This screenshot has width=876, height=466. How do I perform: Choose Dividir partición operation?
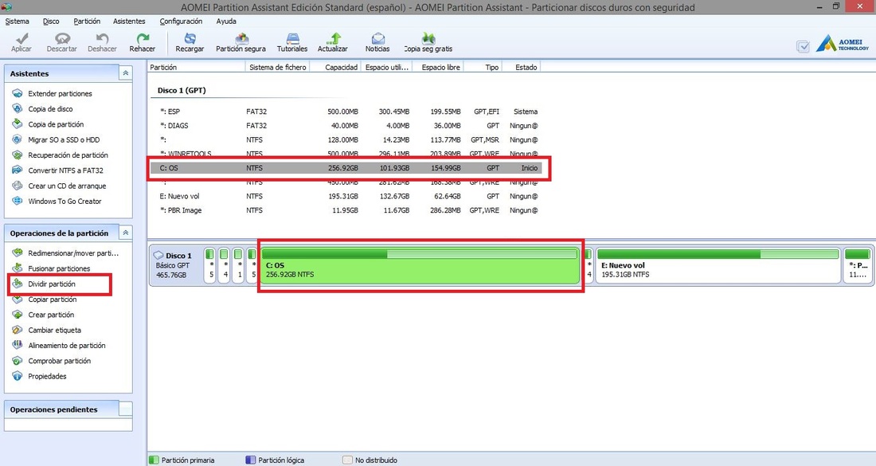52,284
